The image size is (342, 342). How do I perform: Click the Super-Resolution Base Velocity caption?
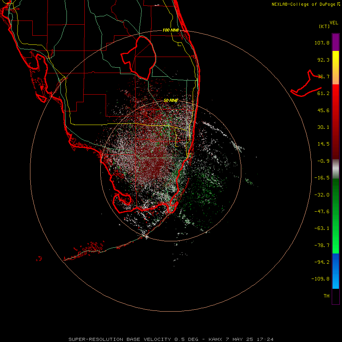[171, 339]
